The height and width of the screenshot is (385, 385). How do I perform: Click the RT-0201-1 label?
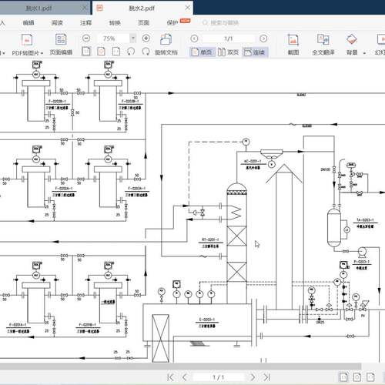(x=210, y=239)
